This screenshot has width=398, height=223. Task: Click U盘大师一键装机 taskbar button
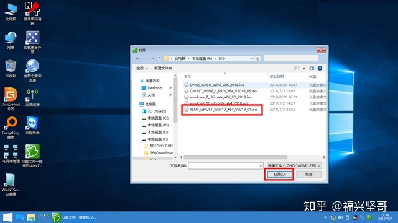[x=74, y=217]
